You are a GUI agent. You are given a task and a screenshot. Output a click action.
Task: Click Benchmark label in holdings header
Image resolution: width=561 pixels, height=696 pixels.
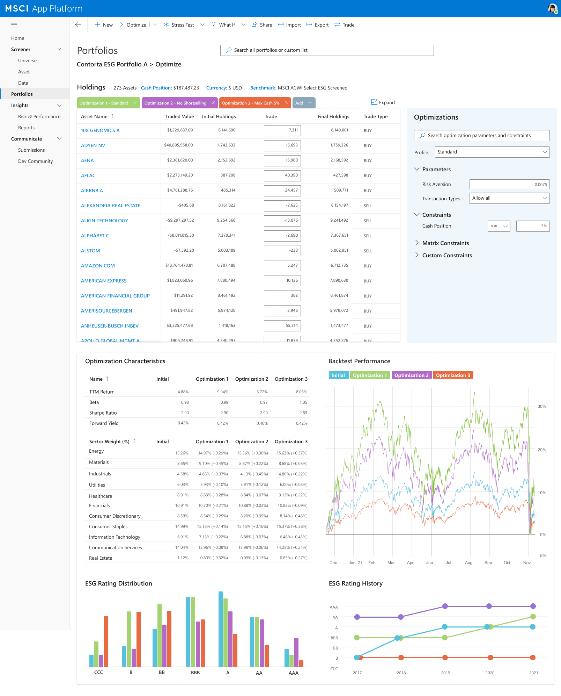263,88
